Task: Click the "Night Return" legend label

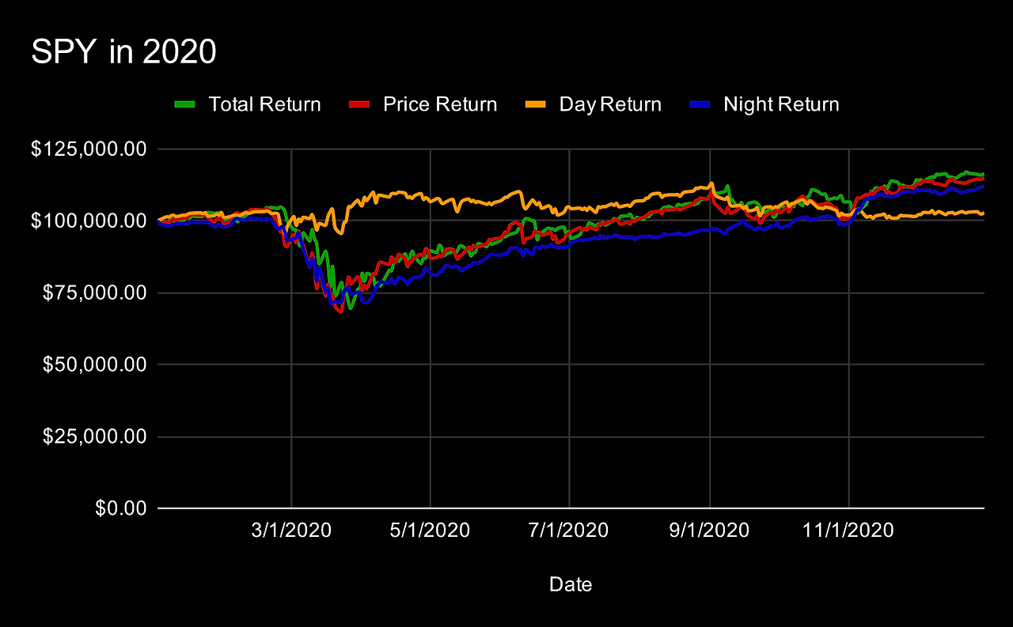Action: pyautogui.click(x=781, y=104)
